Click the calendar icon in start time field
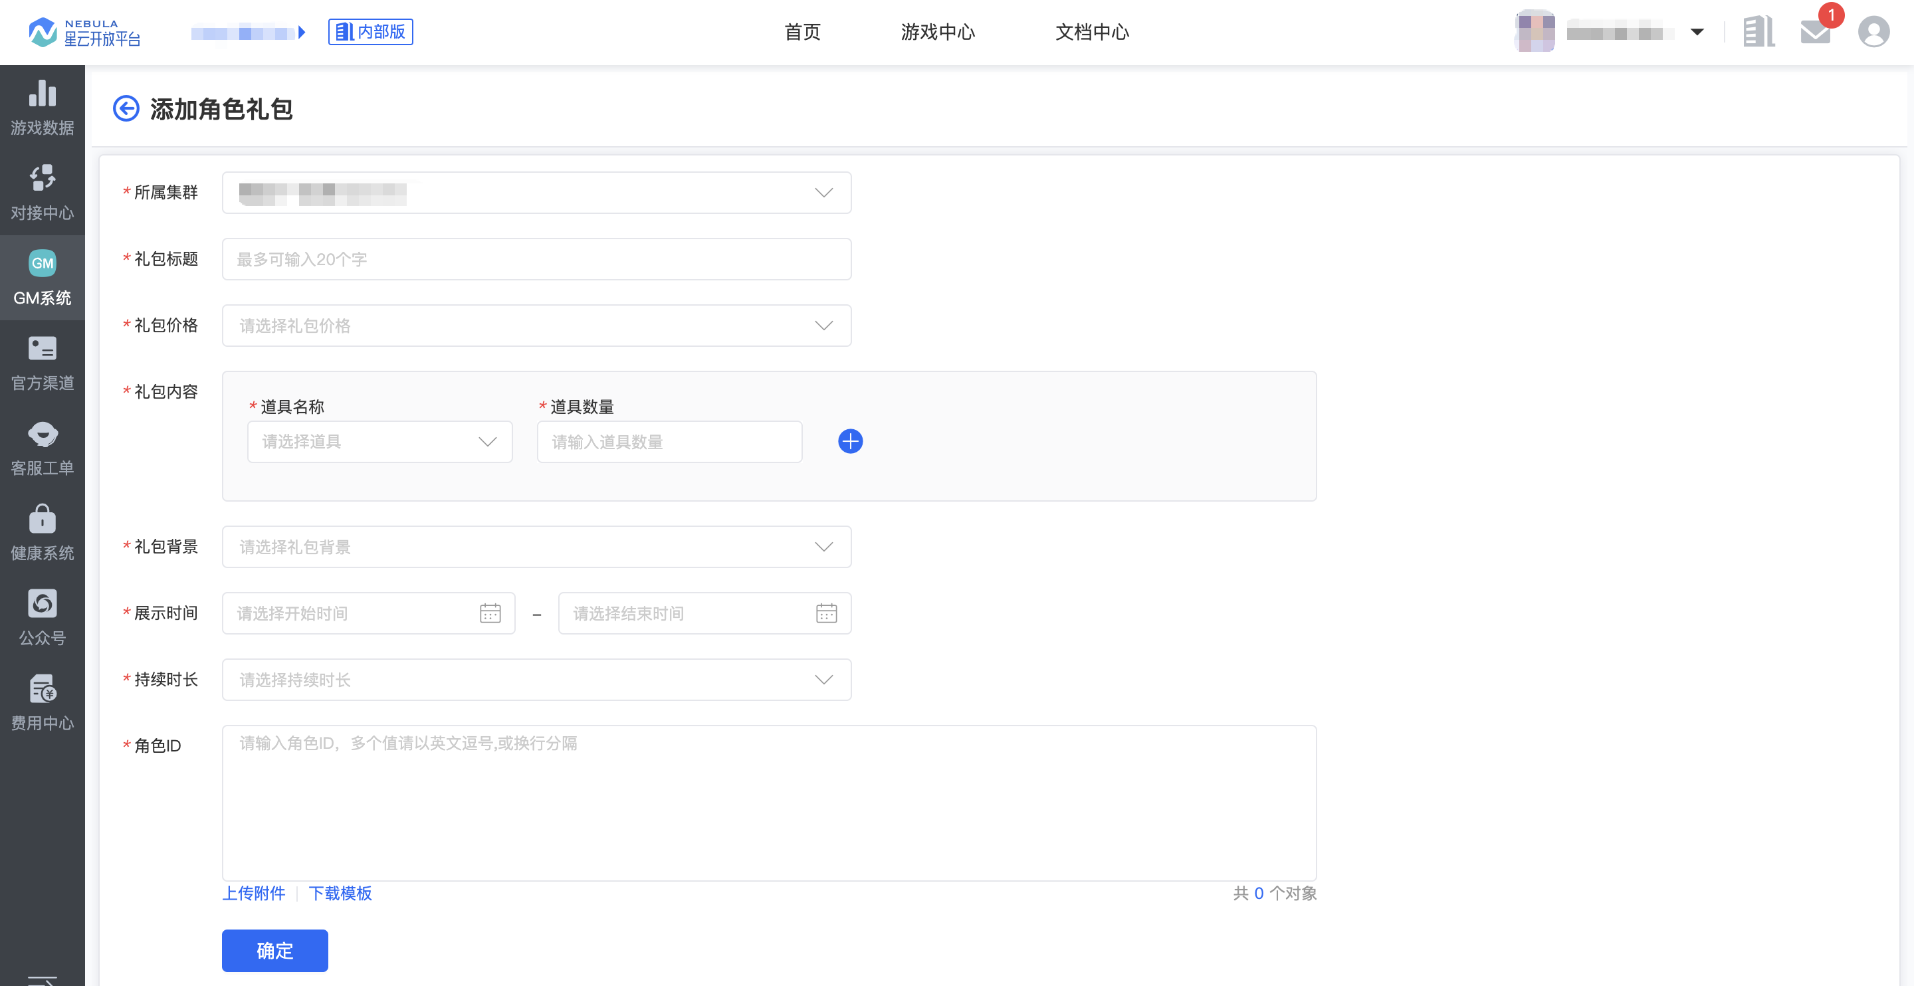The width and height of the screenshot is (1914, 986). tap(490, 613)
